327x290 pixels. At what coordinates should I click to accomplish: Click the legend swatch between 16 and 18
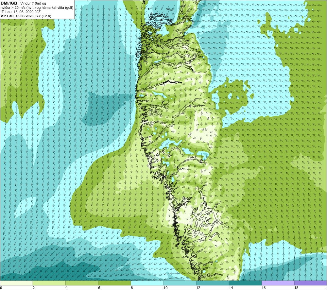click(278, 283)
